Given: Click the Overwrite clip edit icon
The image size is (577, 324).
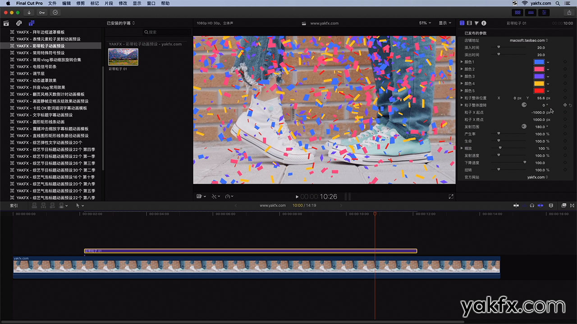Looking at the screenshot, I should 62,206.
